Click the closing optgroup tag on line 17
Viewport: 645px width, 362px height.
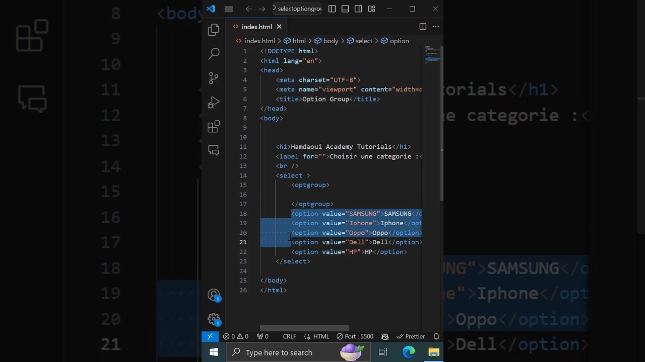[x=312, y=204]
